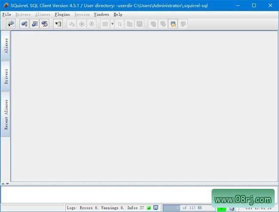
Task: Click the greyed-out circled X icon
Action: point(91,24)
